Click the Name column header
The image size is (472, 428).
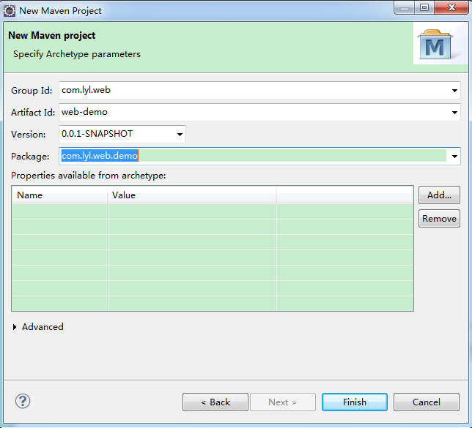coord(59,195)
